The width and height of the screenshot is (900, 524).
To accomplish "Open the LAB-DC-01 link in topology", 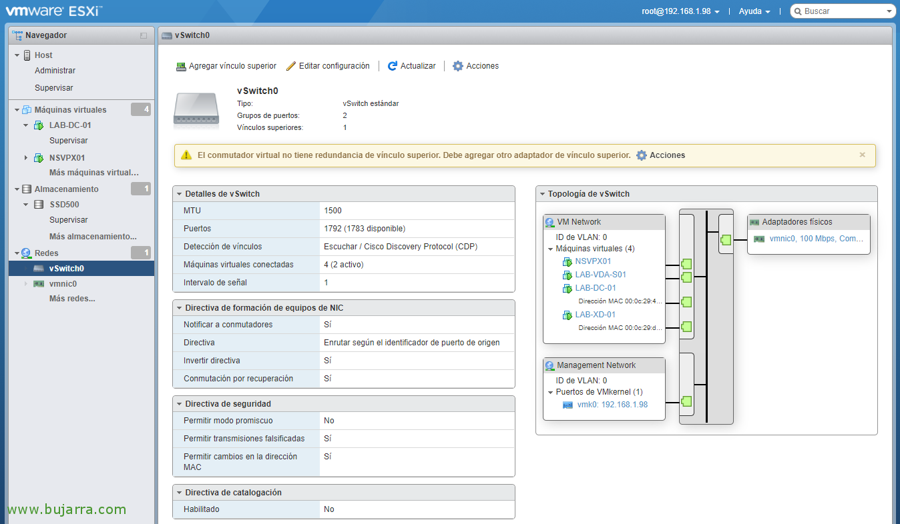I will [596, 288].
